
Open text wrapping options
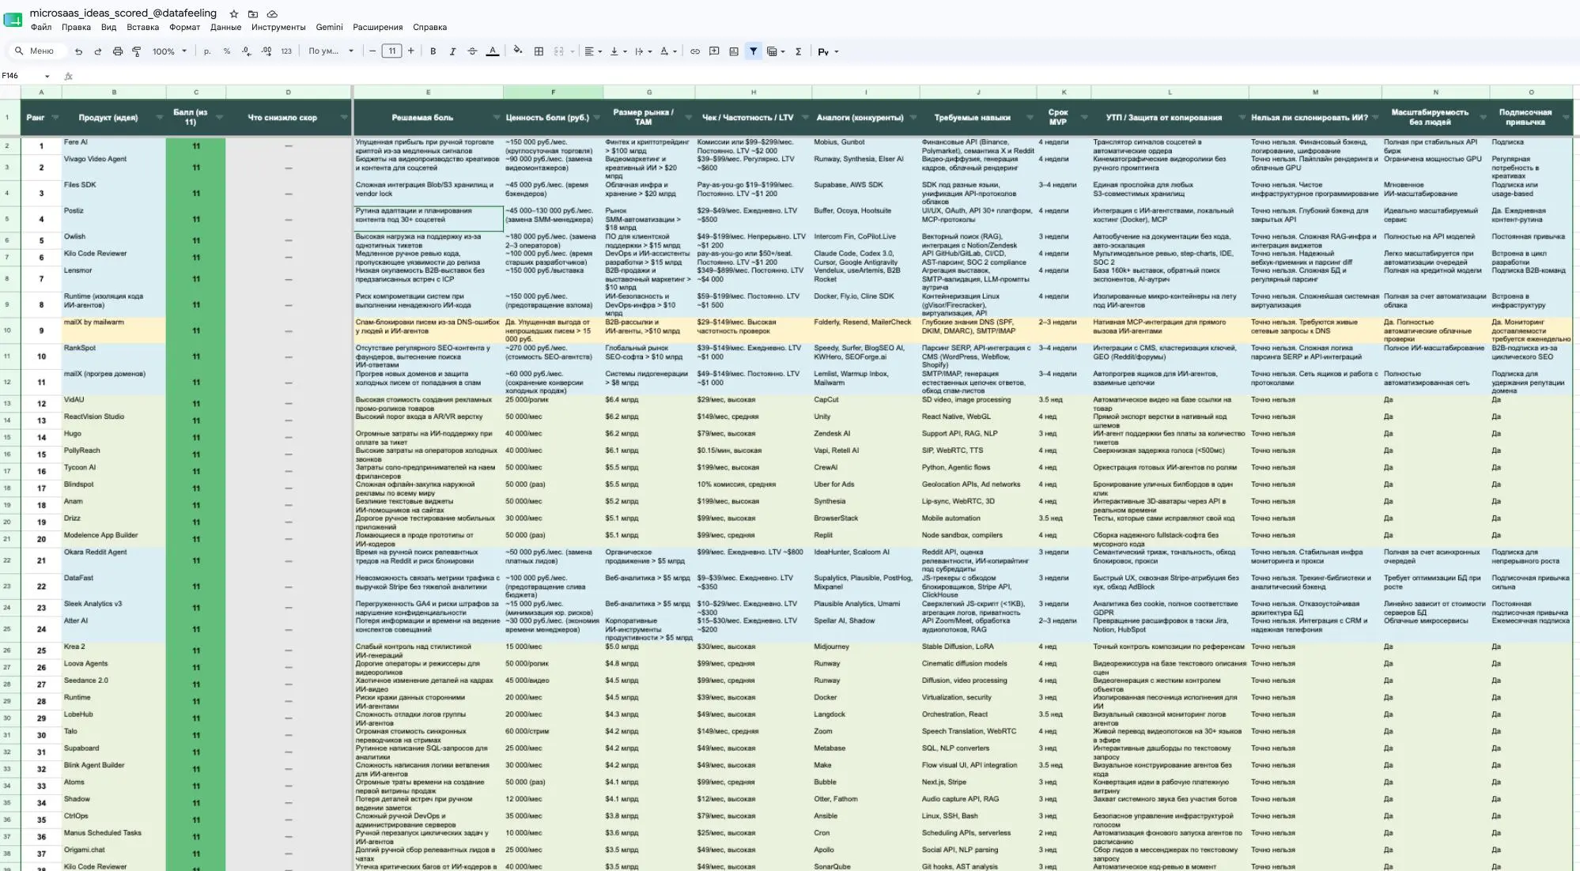pyautogui.click(x=643, y=51)
